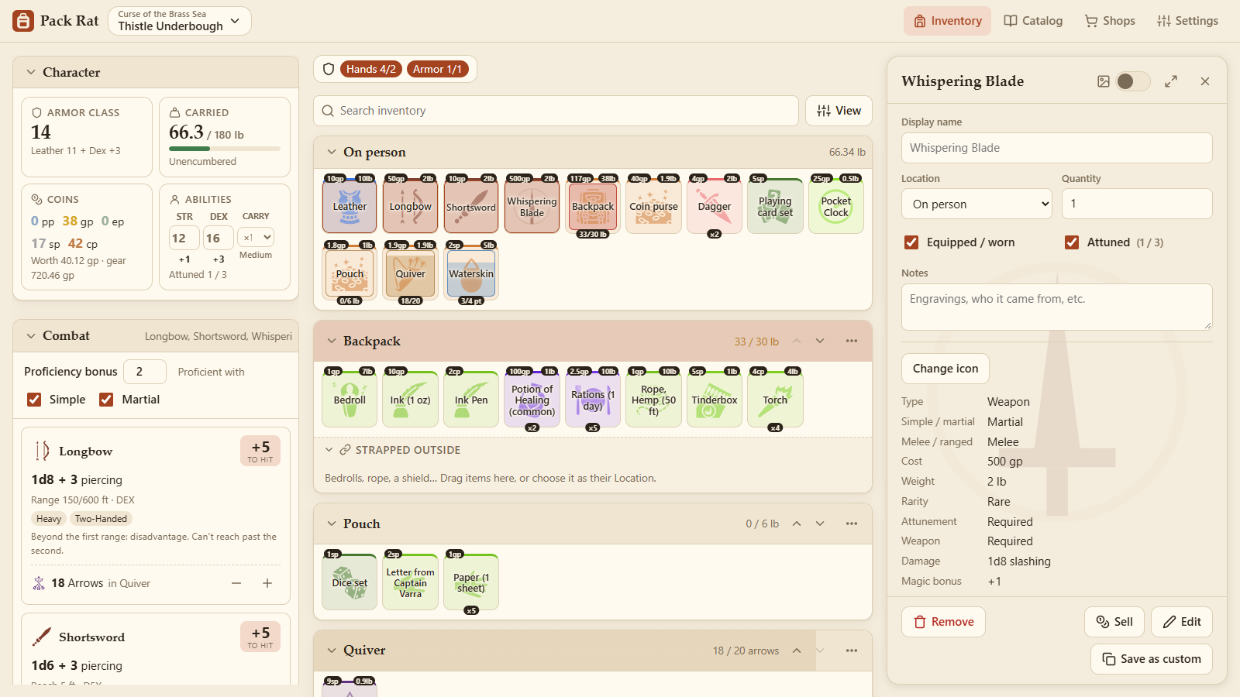Open the Settings tab
This screenshot has height=697, width=1240.
(x=1187, y=21)
